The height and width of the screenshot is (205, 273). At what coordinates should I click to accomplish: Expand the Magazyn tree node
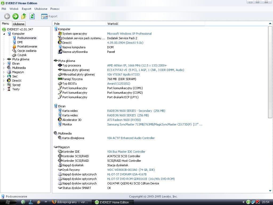pos(4,72)
